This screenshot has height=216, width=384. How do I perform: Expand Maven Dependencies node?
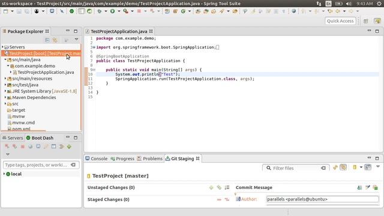5,97
